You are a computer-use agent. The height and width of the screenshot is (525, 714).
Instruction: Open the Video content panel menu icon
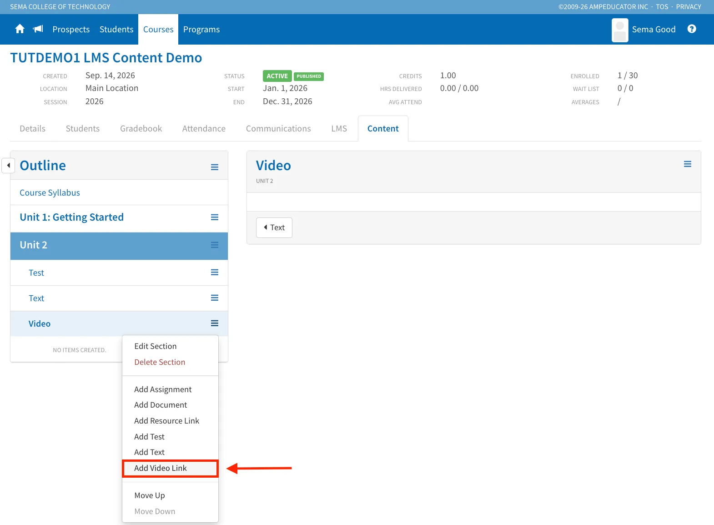[x=688, y=164]
